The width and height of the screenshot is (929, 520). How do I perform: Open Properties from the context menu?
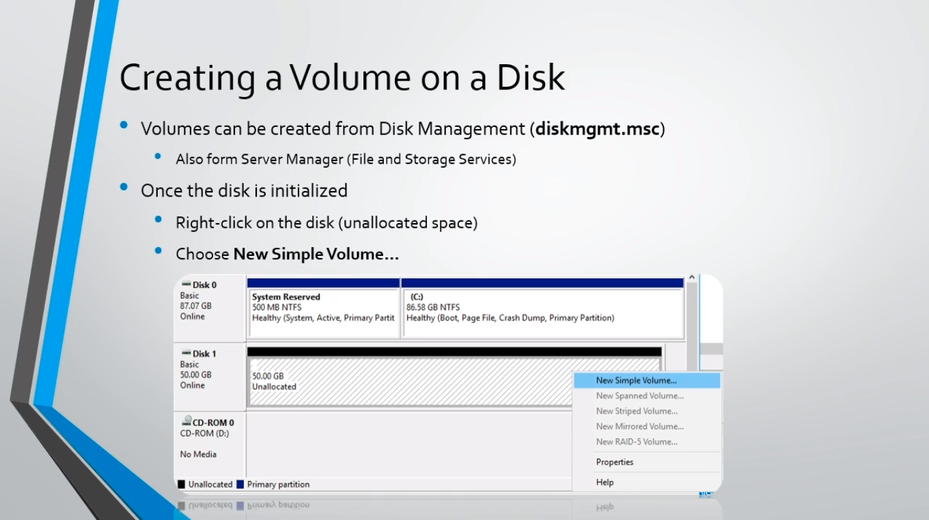pos(615,462)
